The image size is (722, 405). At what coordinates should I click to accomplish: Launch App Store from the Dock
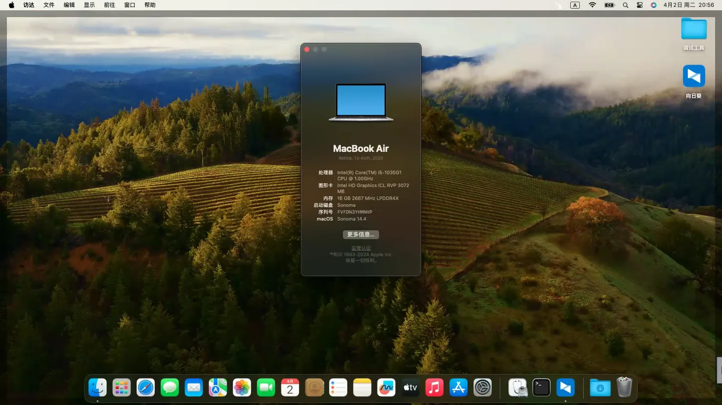tap(458, 387)
